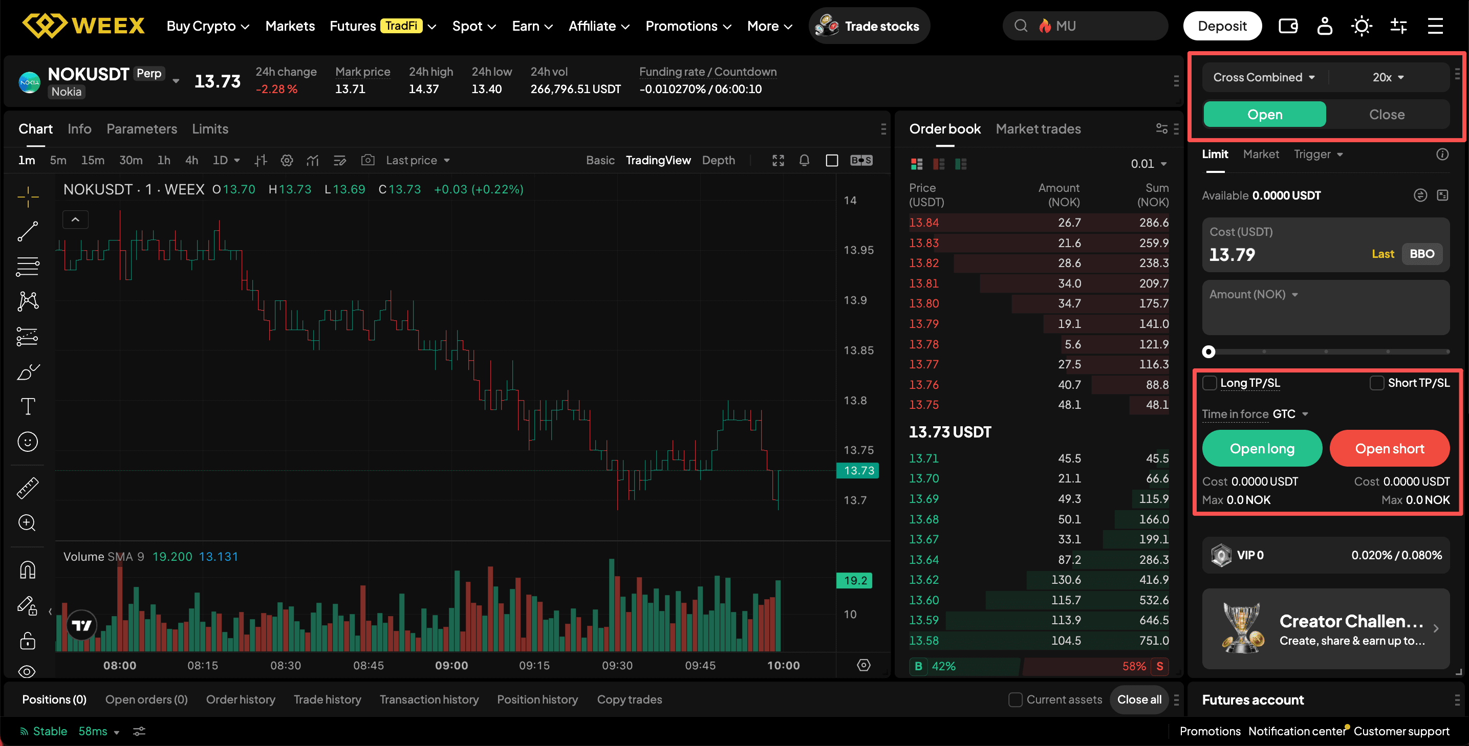1469x746 pixels.
Task: Open the fund transfer icon
Action: (x=1420, y=195)
